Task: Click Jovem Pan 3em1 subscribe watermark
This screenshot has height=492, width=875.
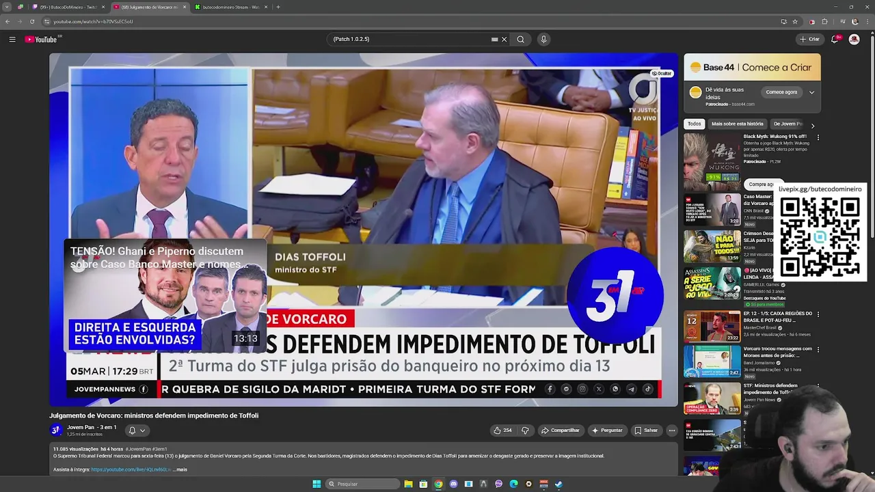Action: point(615,295)
